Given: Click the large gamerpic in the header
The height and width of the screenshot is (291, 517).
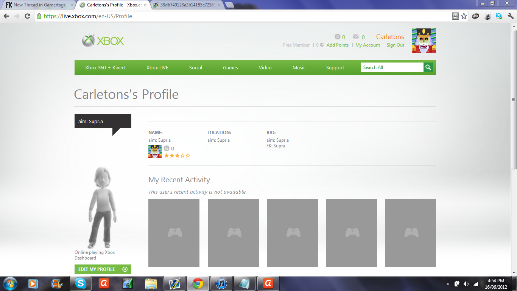Looking at the screenshot, I should tap(424, 41).
